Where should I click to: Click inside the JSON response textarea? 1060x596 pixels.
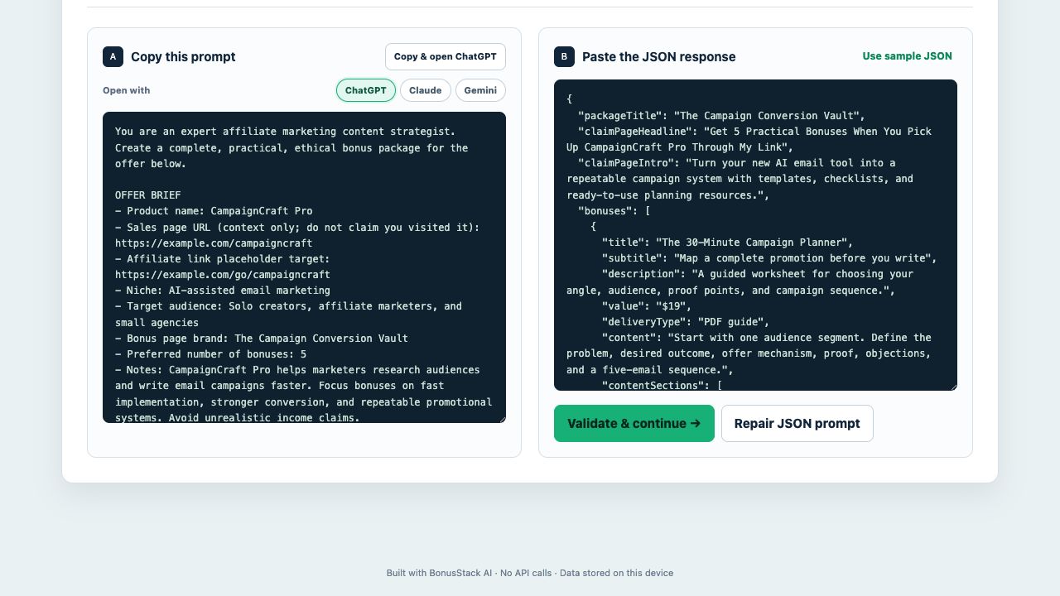click(x=755, y=235)
